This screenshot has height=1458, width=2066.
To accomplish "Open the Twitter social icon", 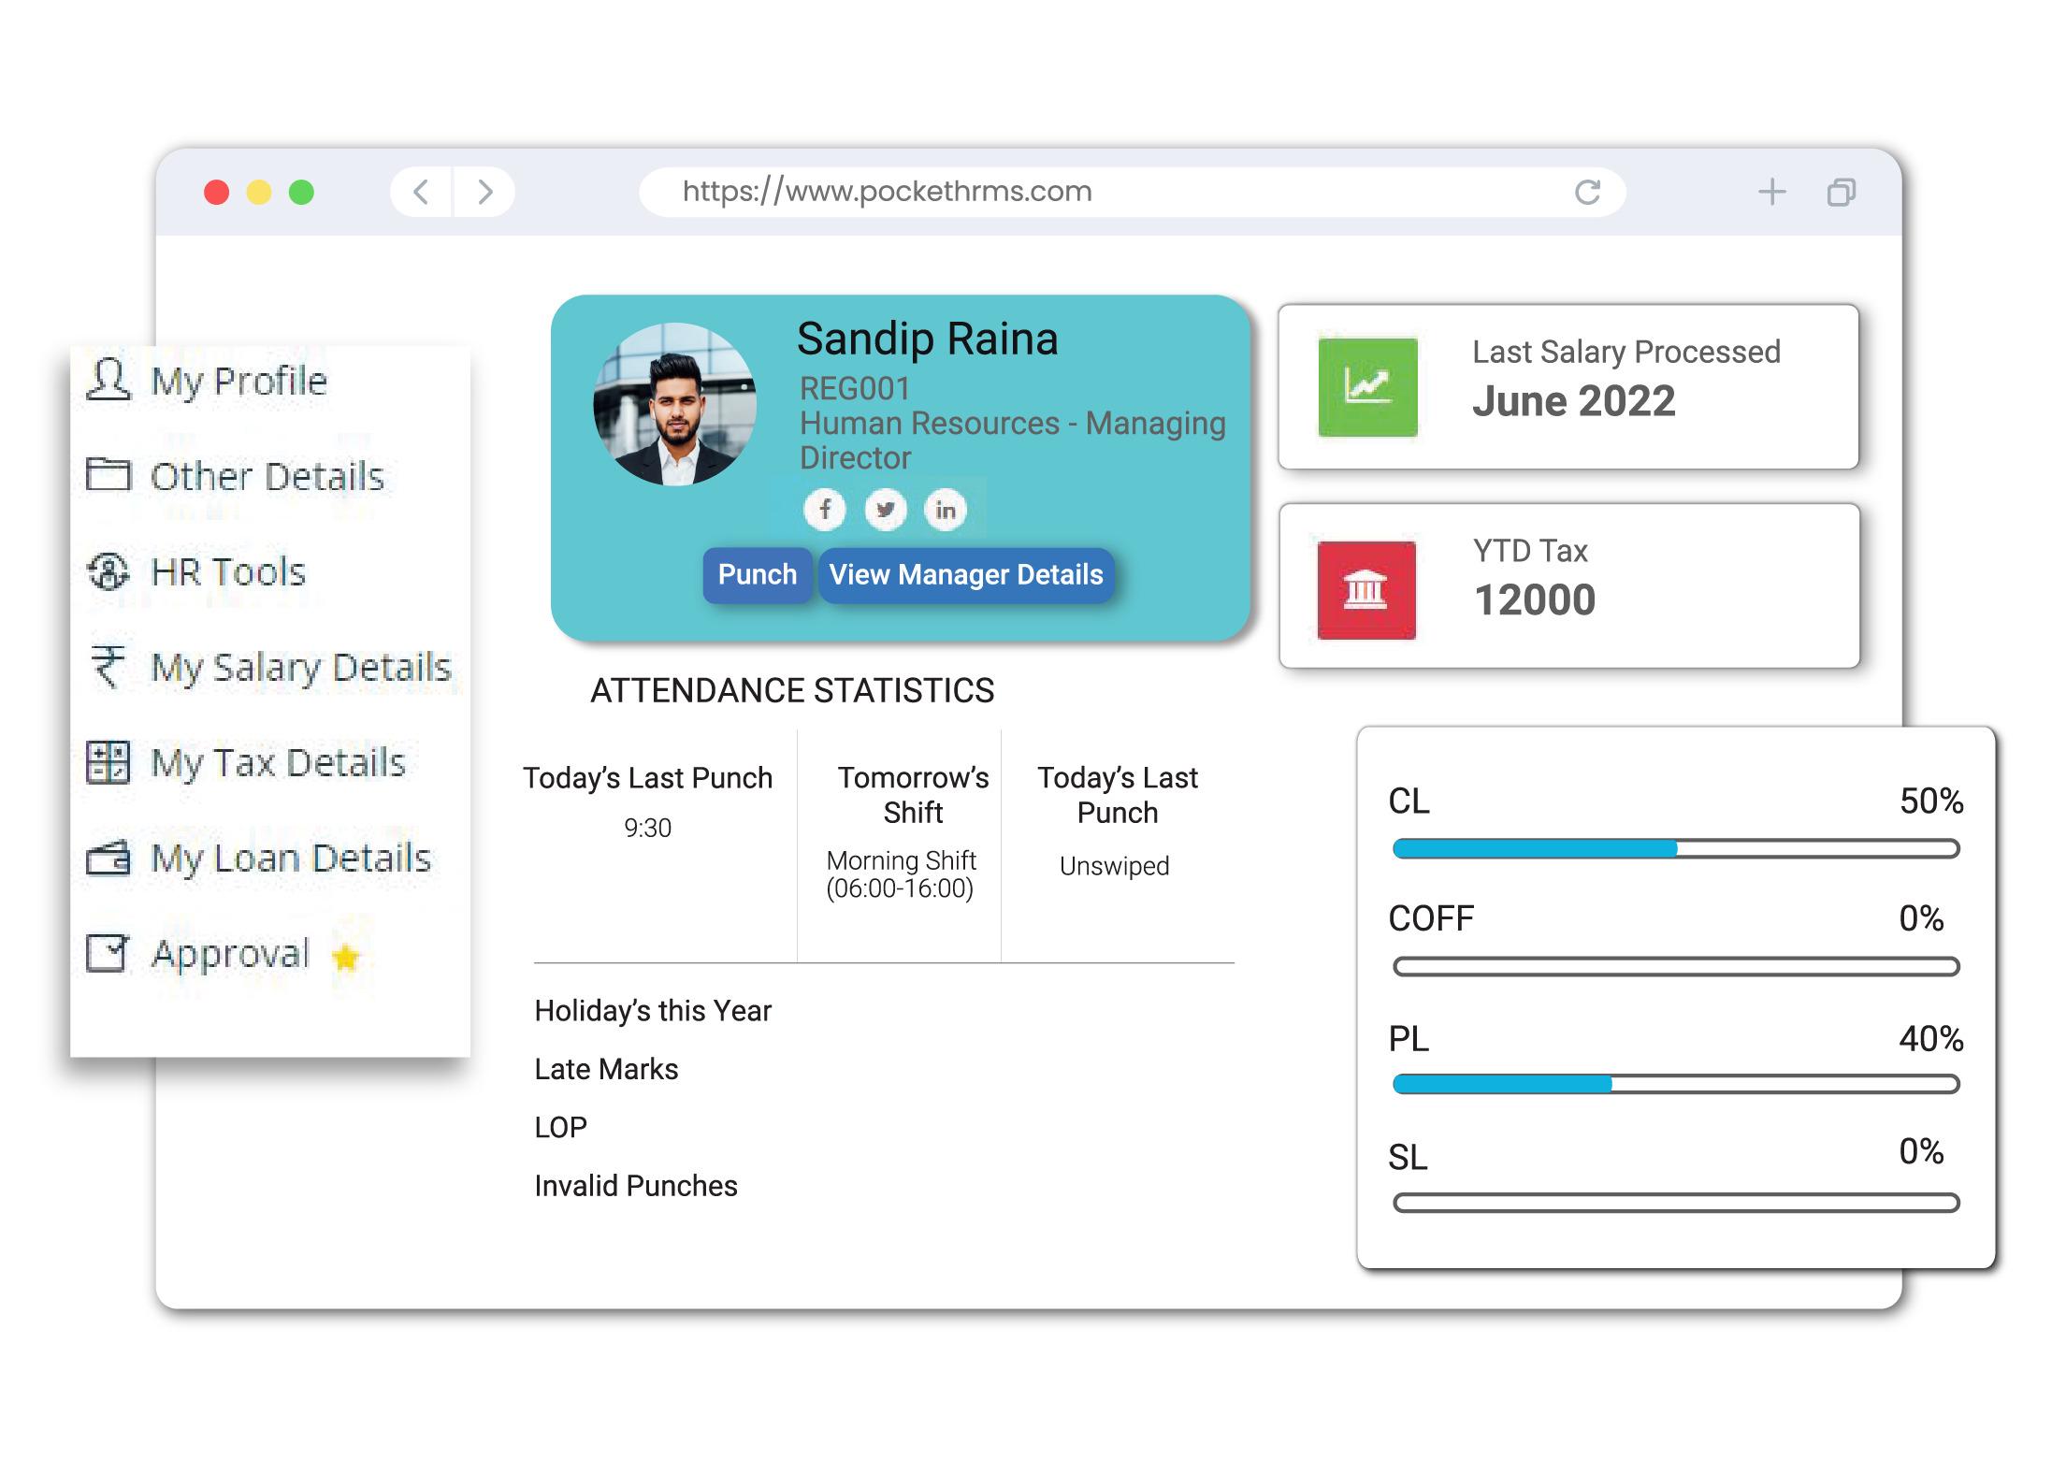I will (x=885, y=510).
